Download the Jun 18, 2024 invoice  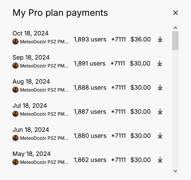pyautogui.click(x=160, y=136)
